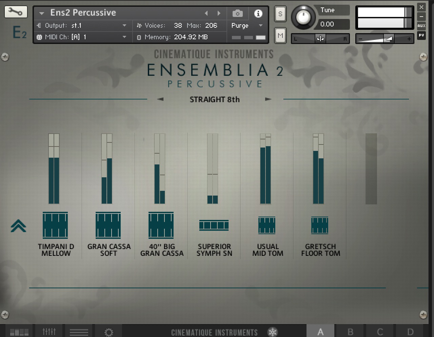Image resolution: width=434 pixels, height=337 pixels.
Task: Enable Solo for Ens2 Percussive
Action: coord(280,14)
